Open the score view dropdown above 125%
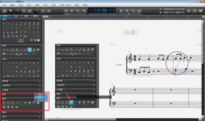Viewport: 205px width, 121px height. [174, 9]
